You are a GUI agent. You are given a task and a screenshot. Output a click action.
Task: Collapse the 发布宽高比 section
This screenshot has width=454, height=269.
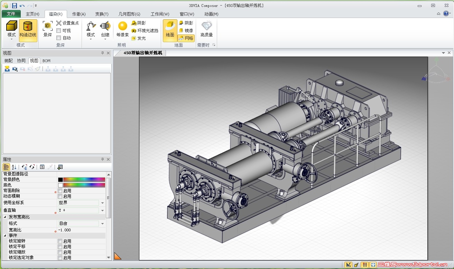5,217
